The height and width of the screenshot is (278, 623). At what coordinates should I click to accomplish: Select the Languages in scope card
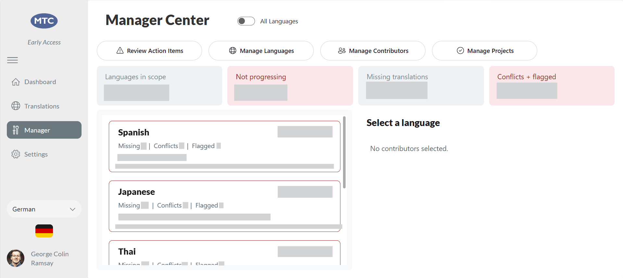pyautogui.click(x=159, y=86)
